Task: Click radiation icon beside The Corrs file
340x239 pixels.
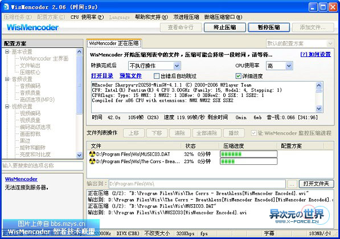Action: (92, 161)
